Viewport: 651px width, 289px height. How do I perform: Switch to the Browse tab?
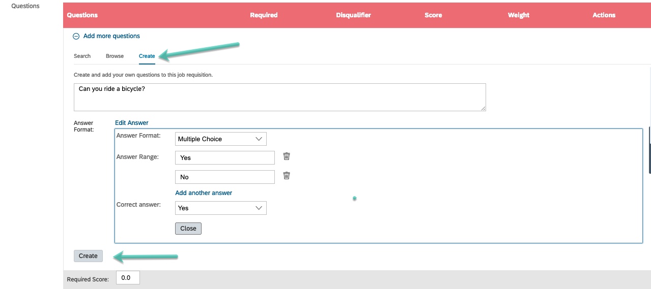point(115,56)
